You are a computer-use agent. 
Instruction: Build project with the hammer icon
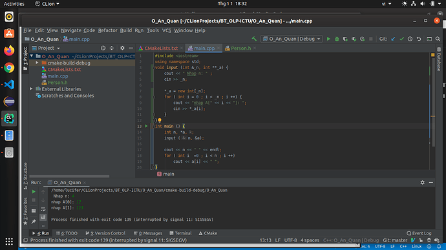click(x=254, y=39)
